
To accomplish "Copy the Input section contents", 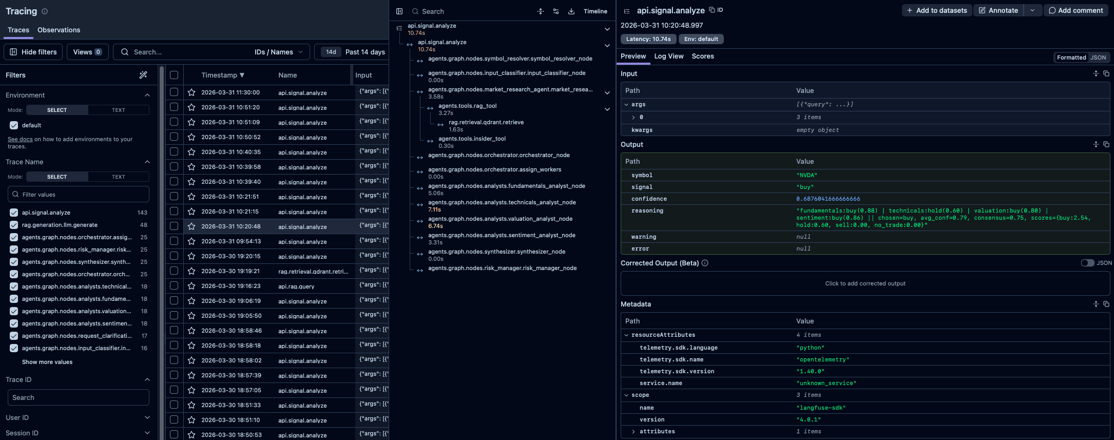I will [1106, 73].
